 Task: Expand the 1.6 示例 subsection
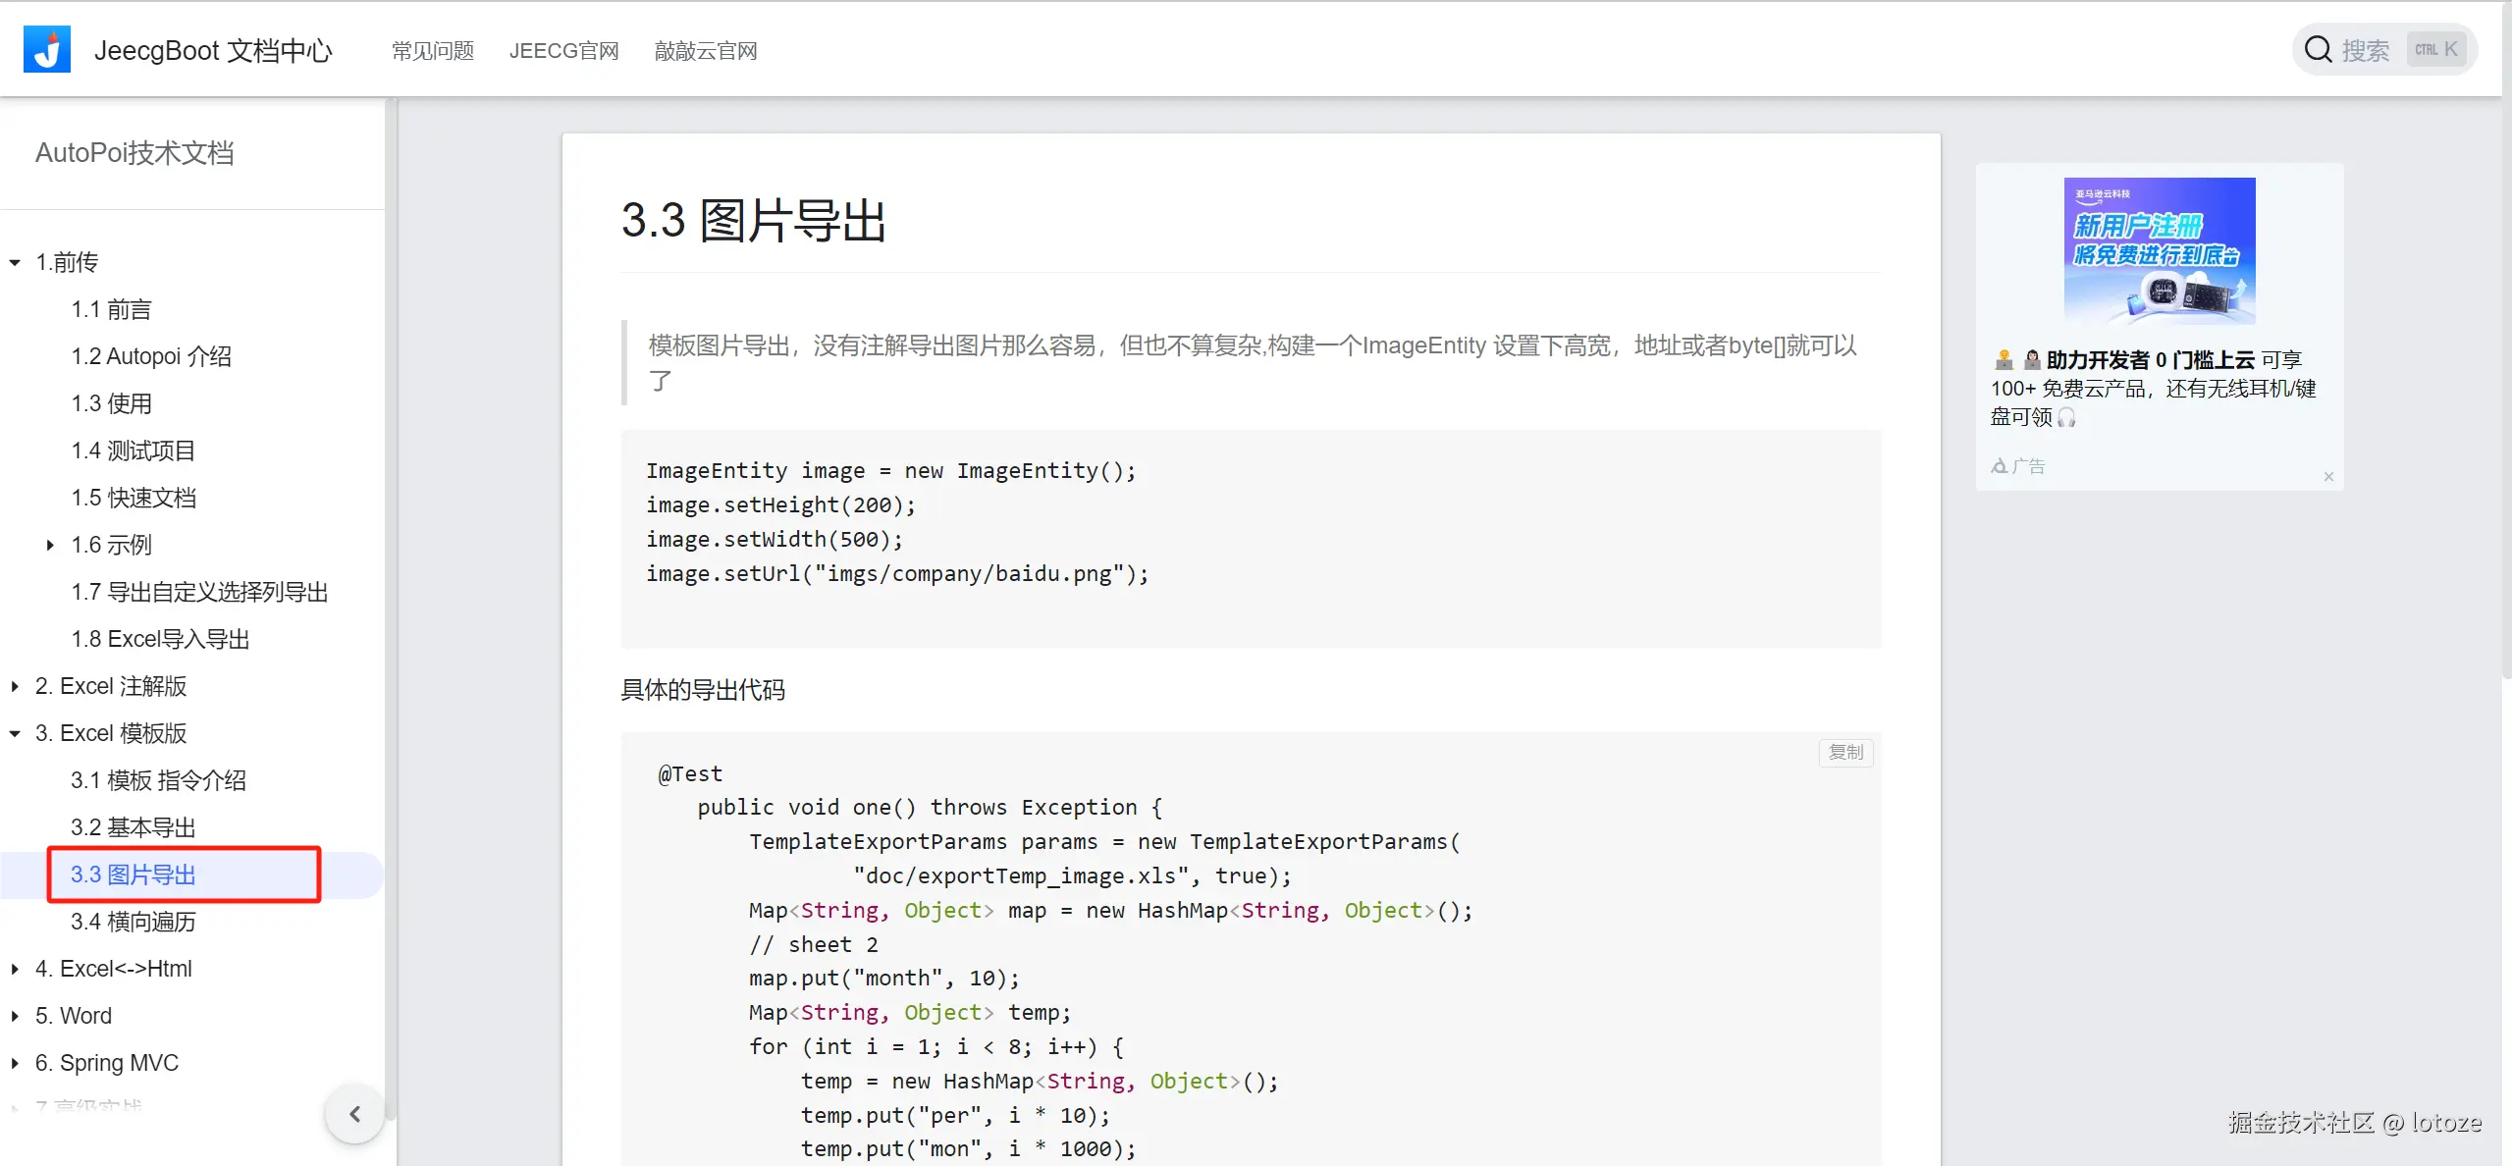point(50,545)
